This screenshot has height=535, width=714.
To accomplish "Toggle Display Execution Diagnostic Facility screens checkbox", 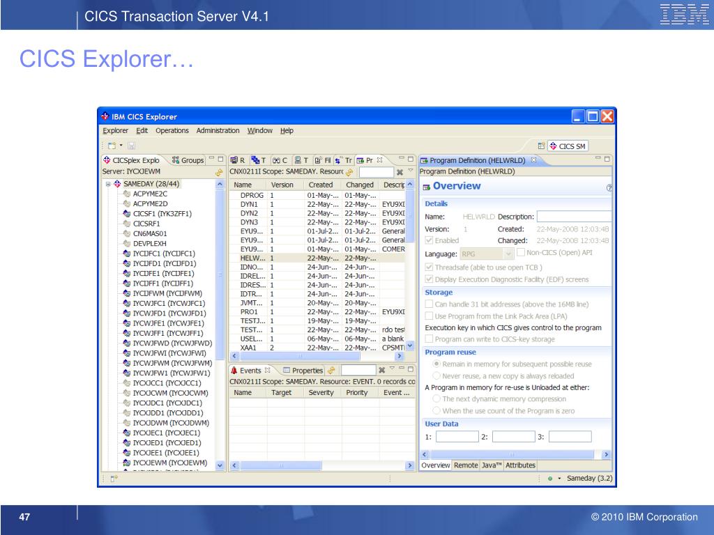I will 429,279.
